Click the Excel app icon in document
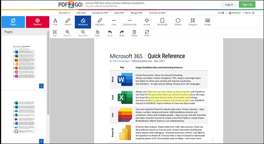This screenshot has height=144, width=264. coord(125,97)
